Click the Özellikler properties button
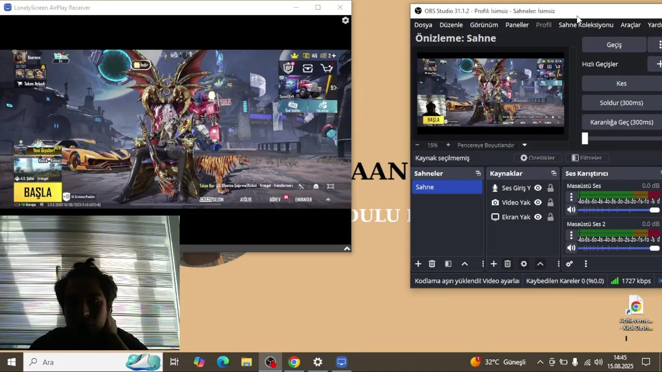The width and height of the screenshot is (662, 372). pos(537,158)
